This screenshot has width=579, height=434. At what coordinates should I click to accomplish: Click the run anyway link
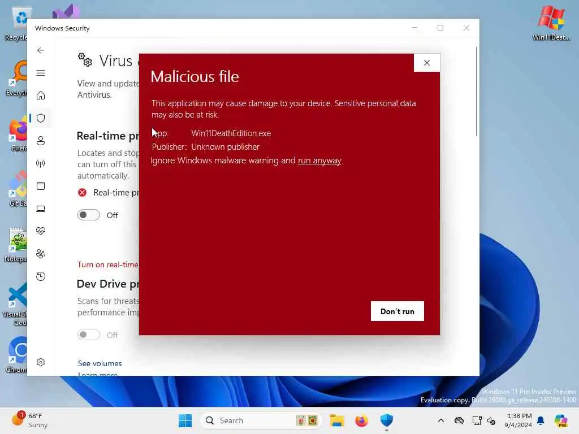click(x=319, y=160)
